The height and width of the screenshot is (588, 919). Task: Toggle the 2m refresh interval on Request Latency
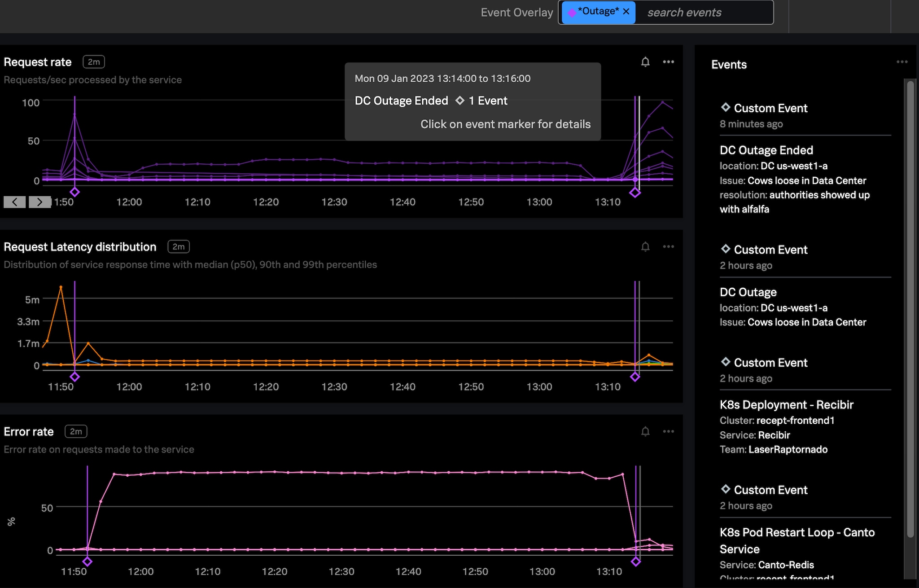177,246
